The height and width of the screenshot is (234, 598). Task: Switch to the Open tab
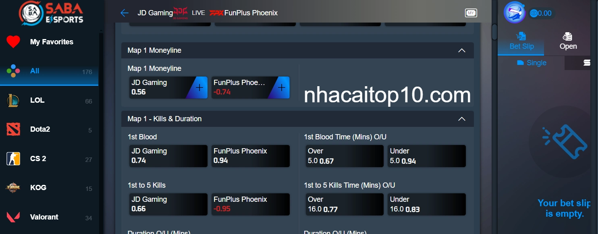click(x=568, y=41)
